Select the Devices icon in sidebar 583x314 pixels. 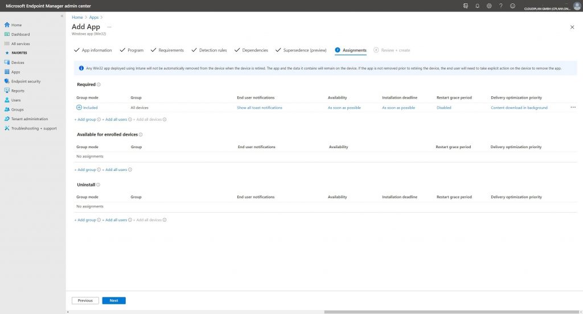pyautogui.click(x=7, y=63)
